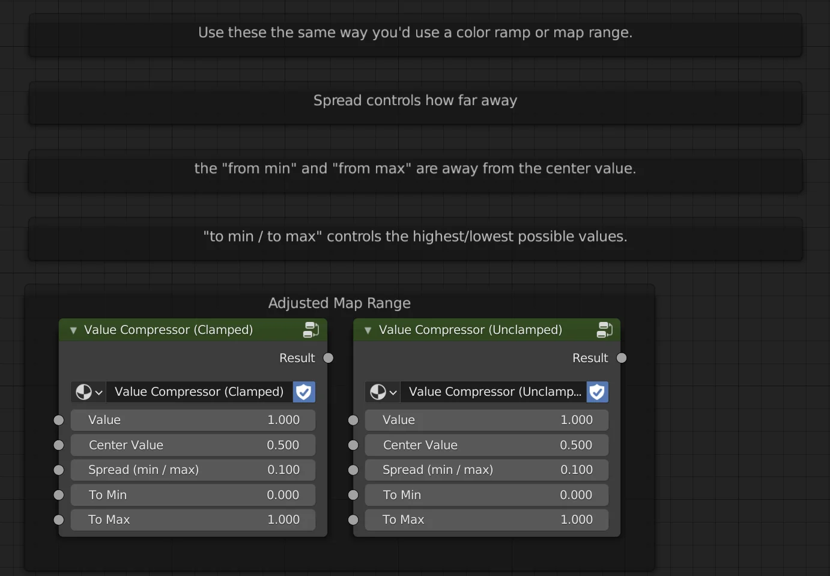Click the To Min value field on Unclamped
The image size is (830, 576).
tap(486, 495)
